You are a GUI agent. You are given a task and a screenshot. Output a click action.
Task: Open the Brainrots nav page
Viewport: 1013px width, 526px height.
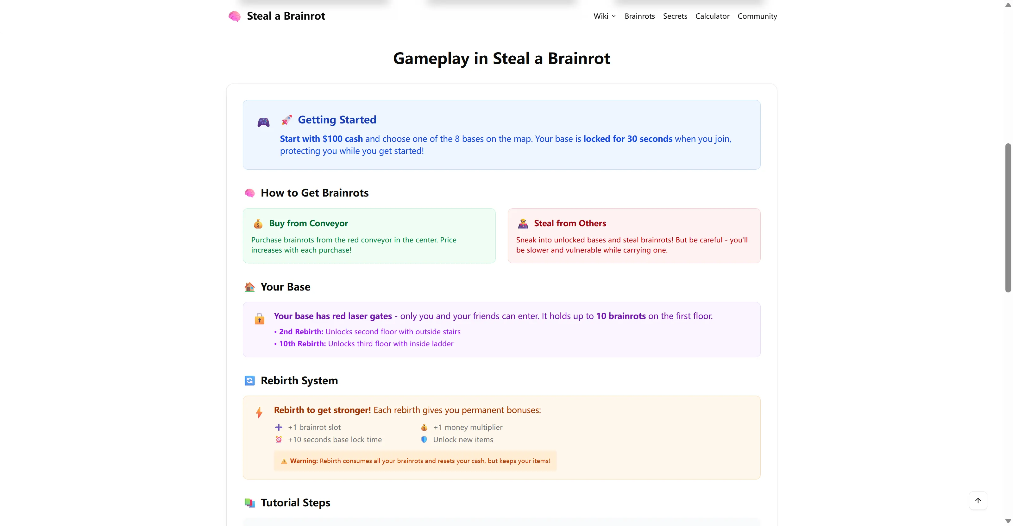(x=639, y=16)
